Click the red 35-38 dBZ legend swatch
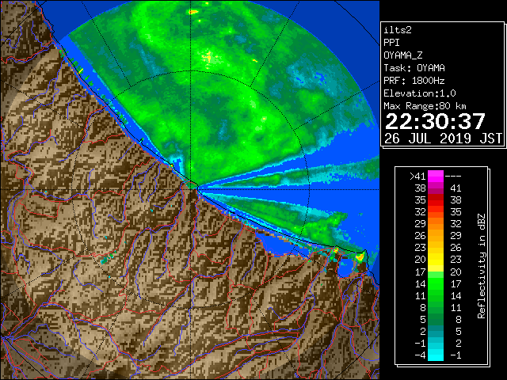Screen dimensions: 507x380 coord(436,200)
